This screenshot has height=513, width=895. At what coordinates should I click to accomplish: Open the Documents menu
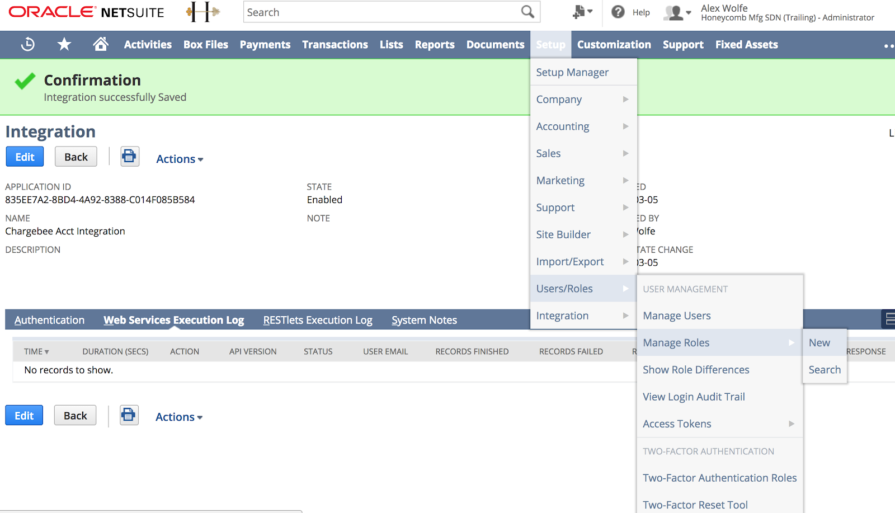[495, 44]
